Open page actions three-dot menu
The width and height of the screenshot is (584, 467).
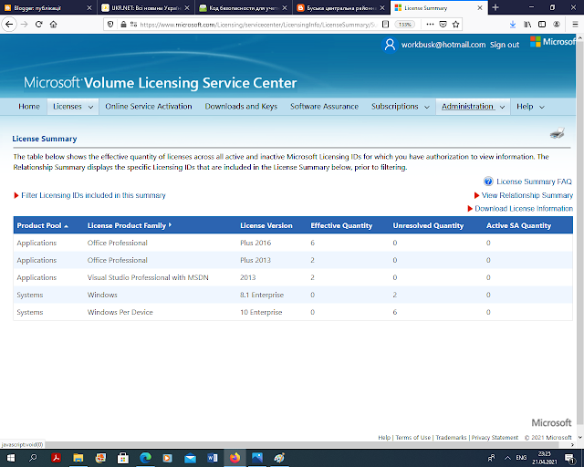430,25
